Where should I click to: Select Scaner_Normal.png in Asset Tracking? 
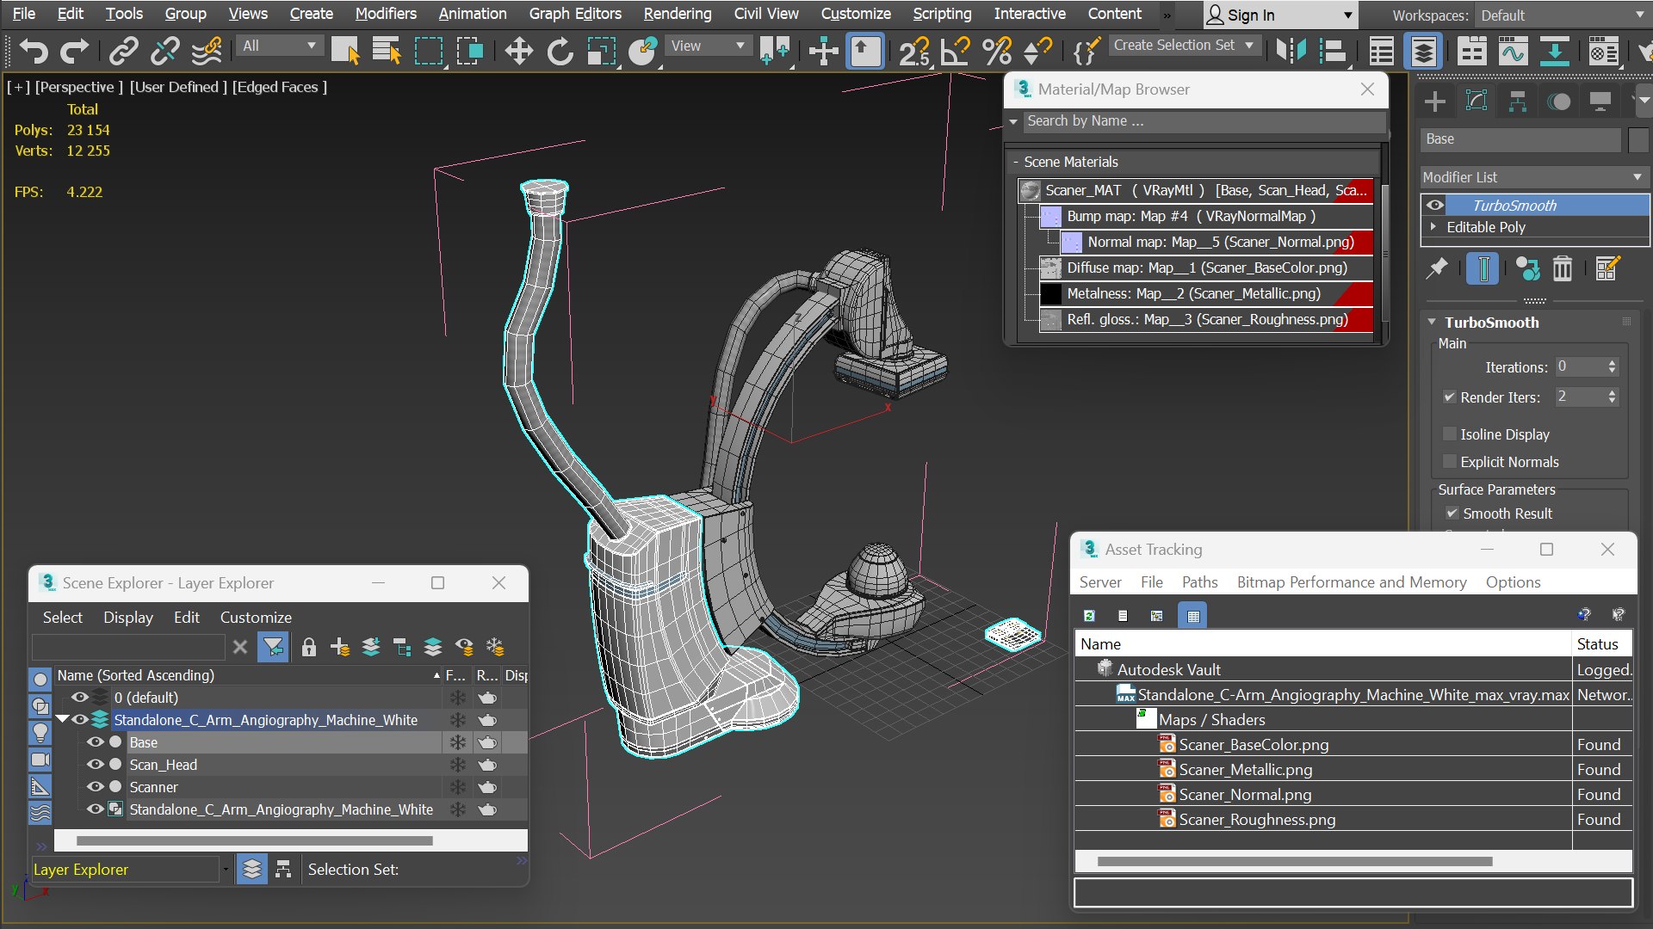coord(1245,795)
